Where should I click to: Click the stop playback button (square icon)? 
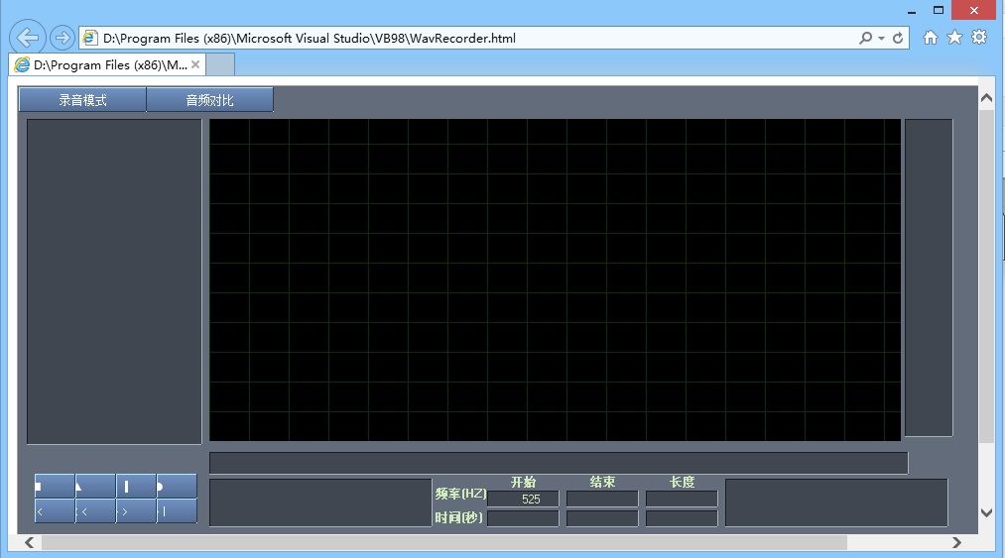55,487
